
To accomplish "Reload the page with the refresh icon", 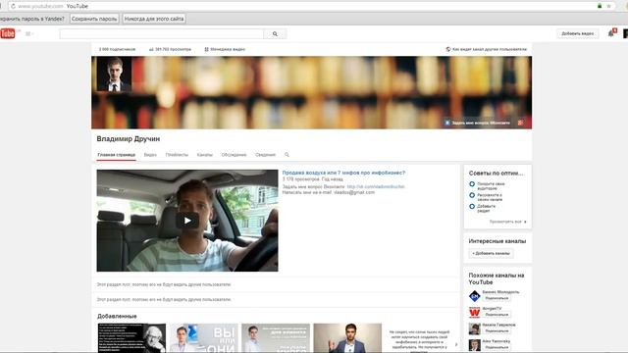I will click(13, 6).
